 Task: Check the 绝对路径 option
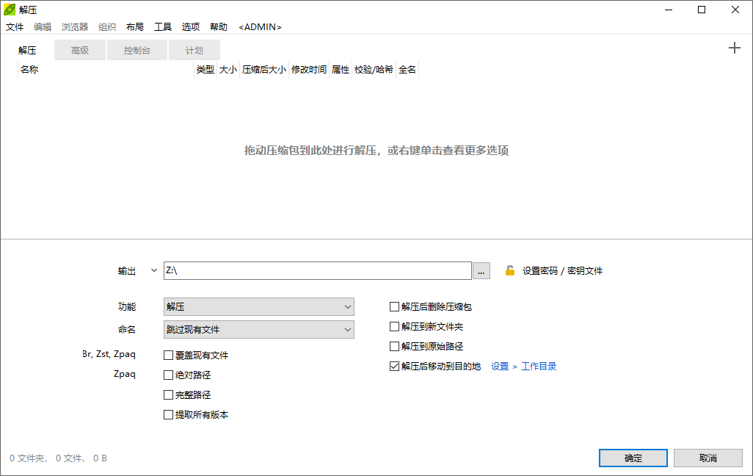[167, 375]
